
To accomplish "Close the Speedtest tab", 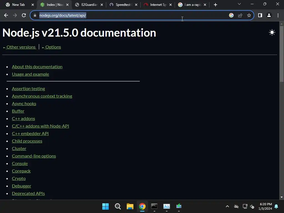I will click(136, 5).
